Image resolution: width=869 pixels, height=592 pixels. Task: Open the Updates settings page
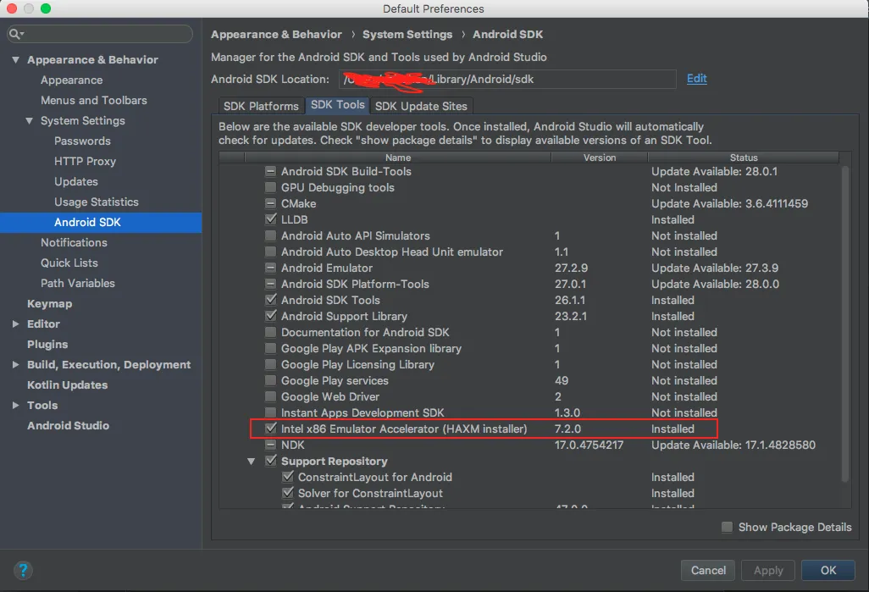click(x=76, y=182)
